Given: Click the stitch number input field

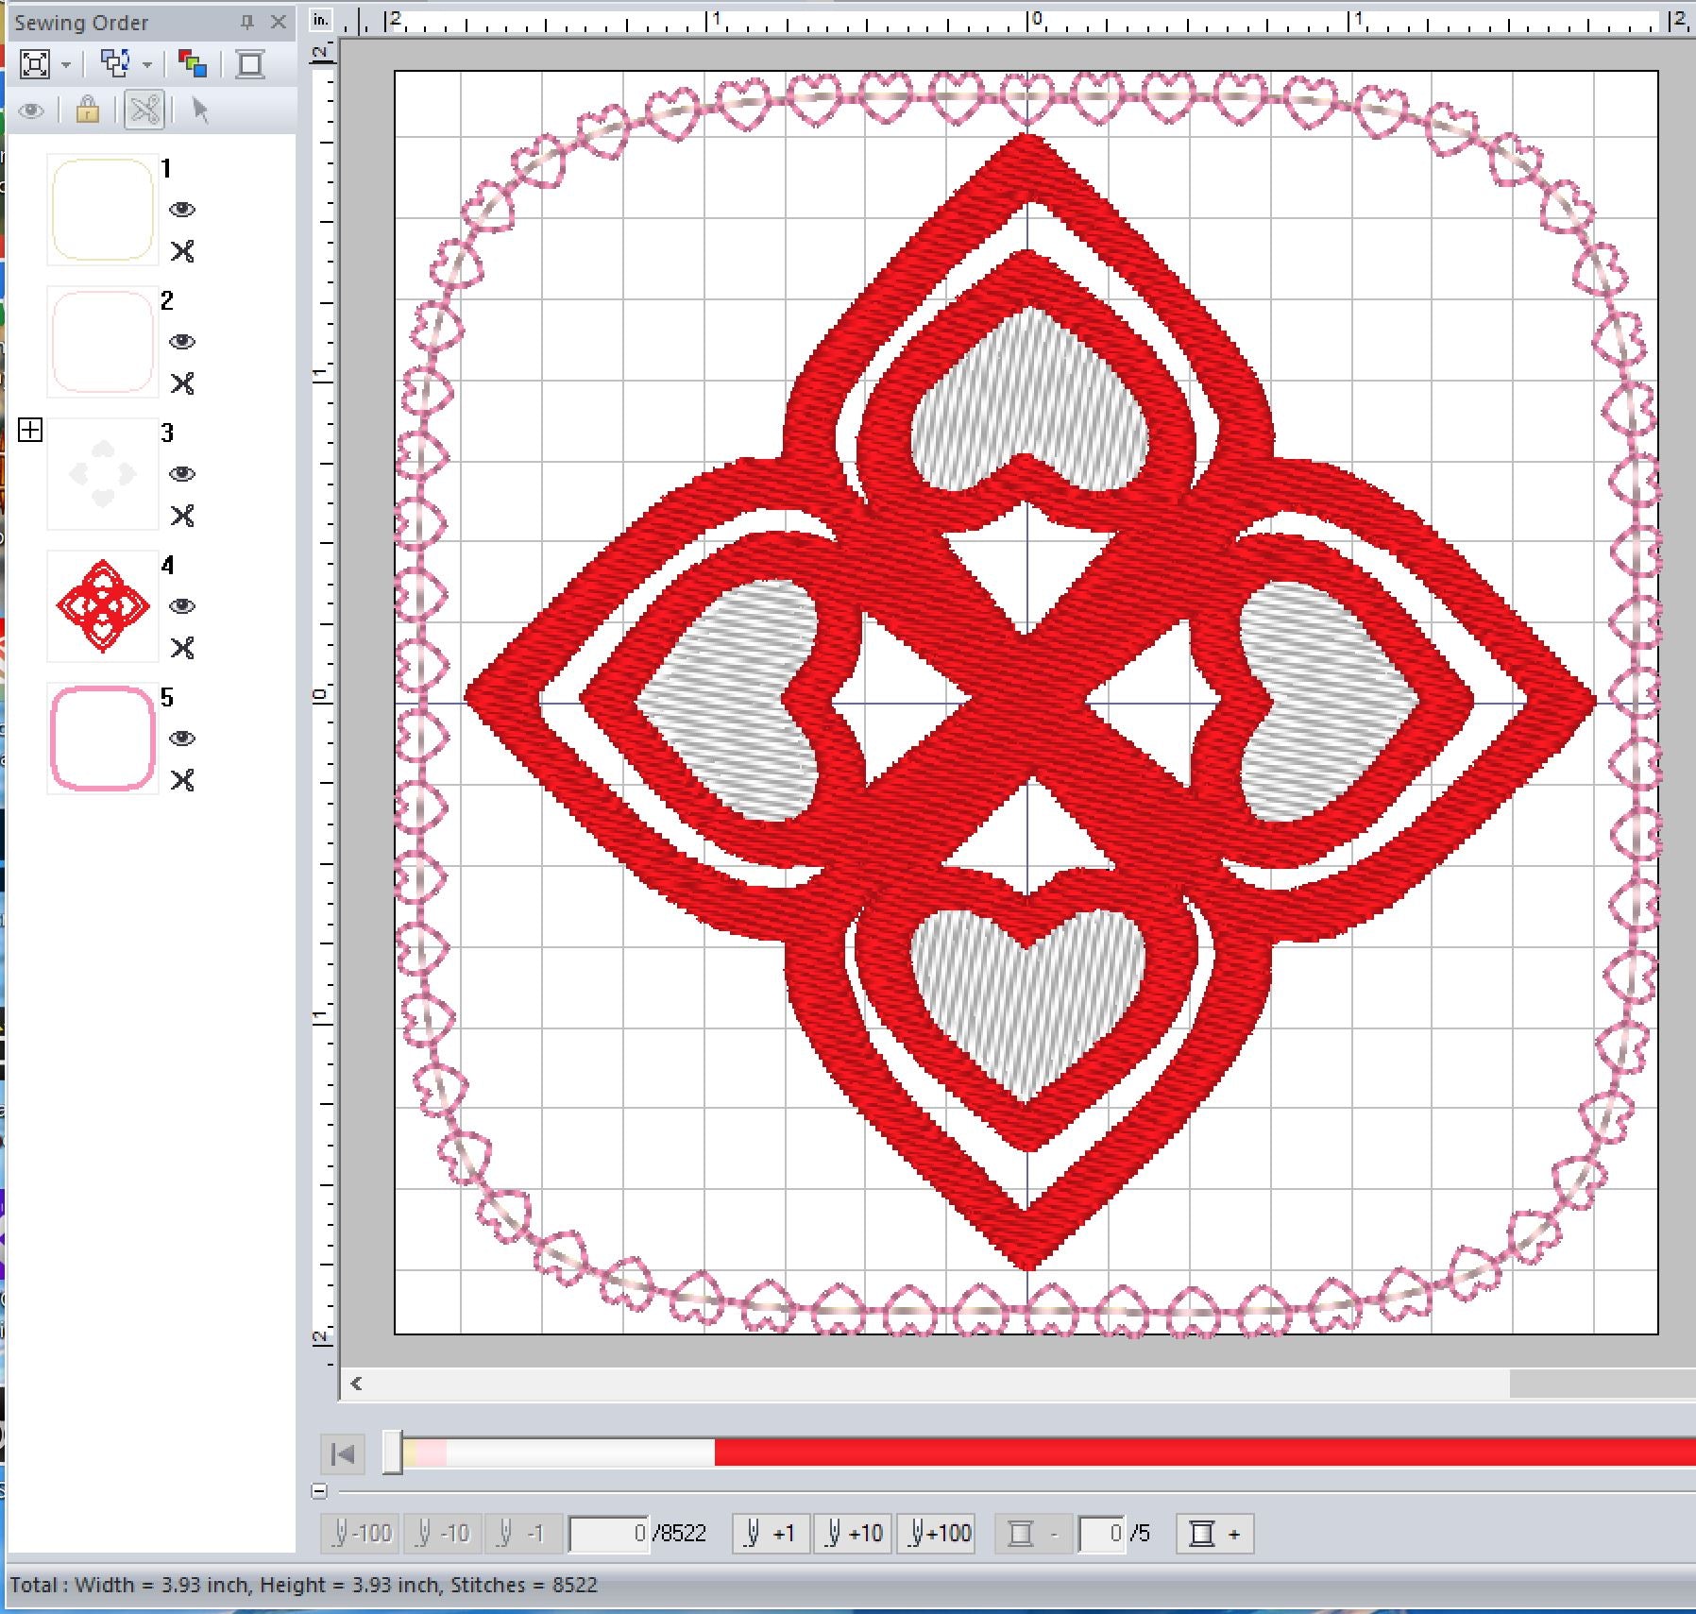Looking at the screenshot, I should [610, 1534].
